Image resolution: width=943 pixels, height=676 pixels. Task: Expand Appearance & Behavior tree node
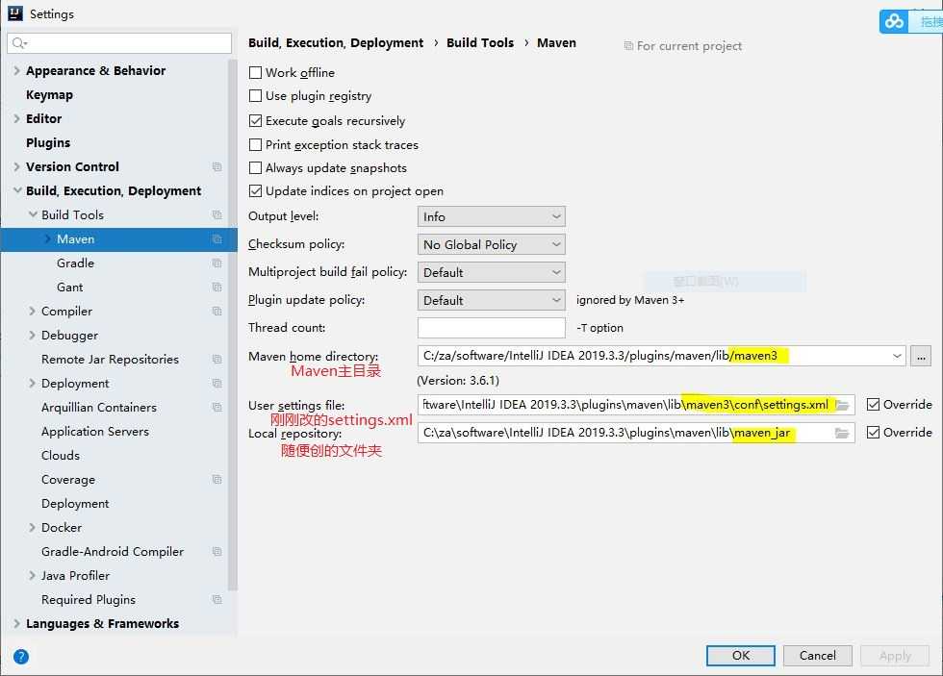tap(17, 71)
